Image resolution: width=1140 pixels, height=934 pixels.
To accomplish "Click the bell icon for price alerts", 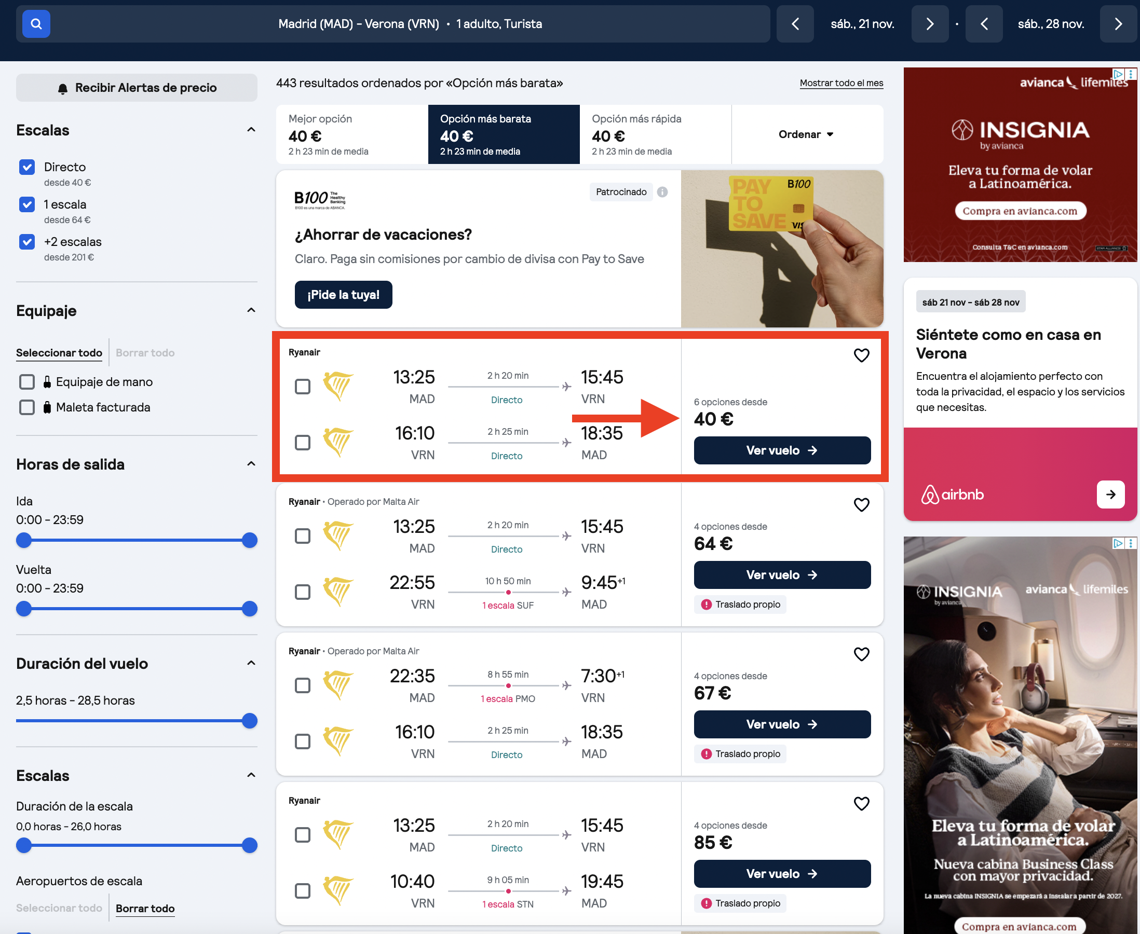I will (63, 88).
